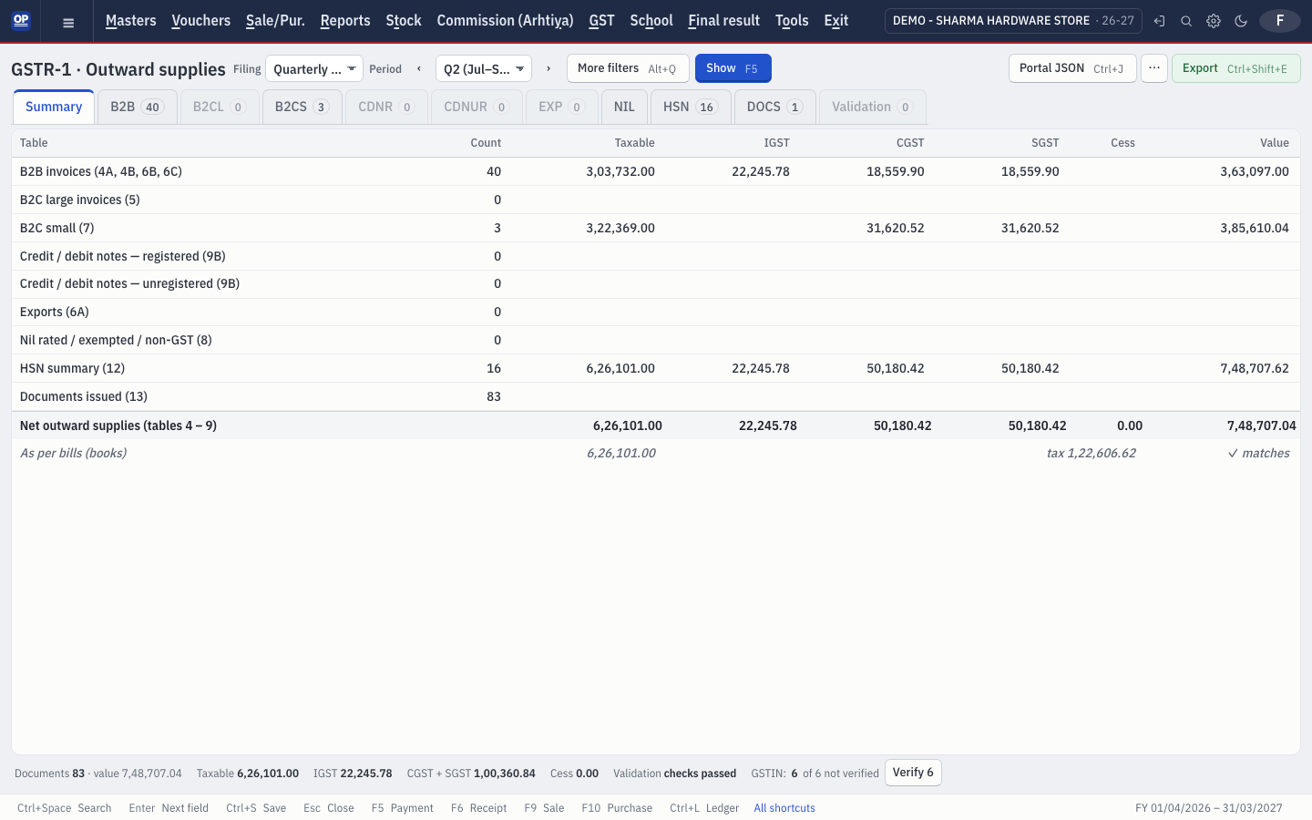Viewport: 1312px width, 820px height.
Task: Open the Vouchers menu
Action: click(x=201, y=21)
